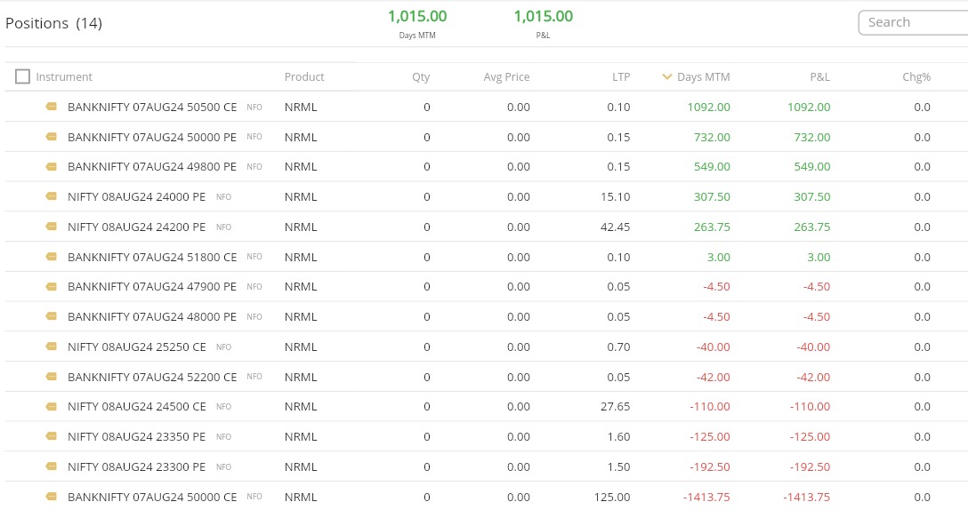Click tag icon for BANKNIFTY 50500 CE row
This screenshot has height=518, width=968.
52,107
